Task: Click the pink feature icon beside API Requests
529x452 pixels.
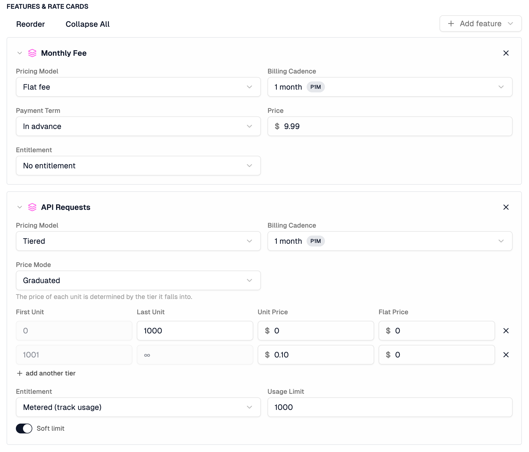Action: click(32, 207)
